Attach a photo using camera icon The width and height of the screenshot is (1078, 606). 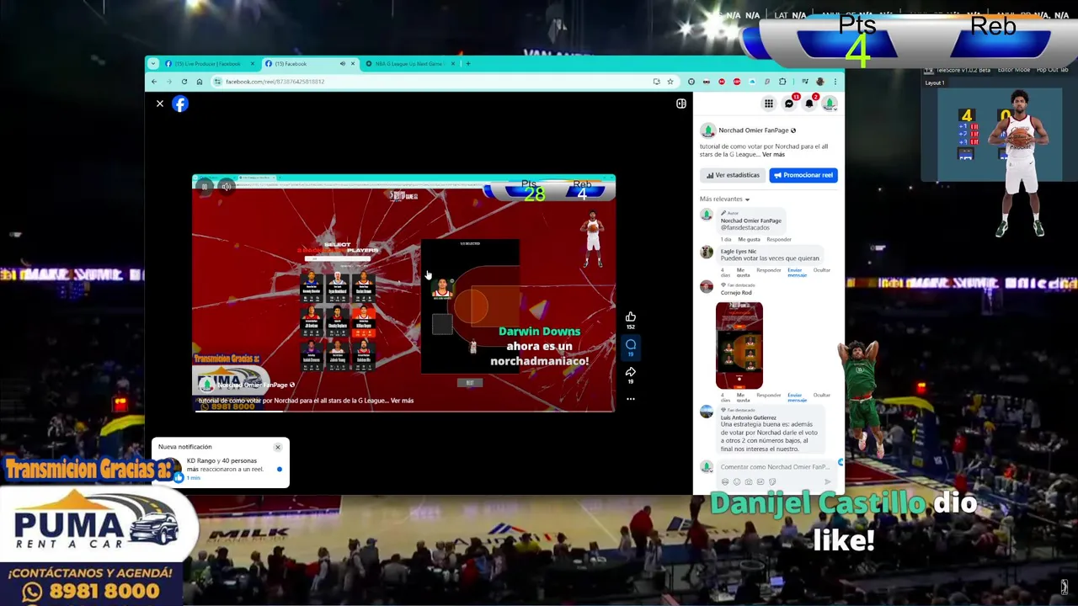[x=749, y=481]
